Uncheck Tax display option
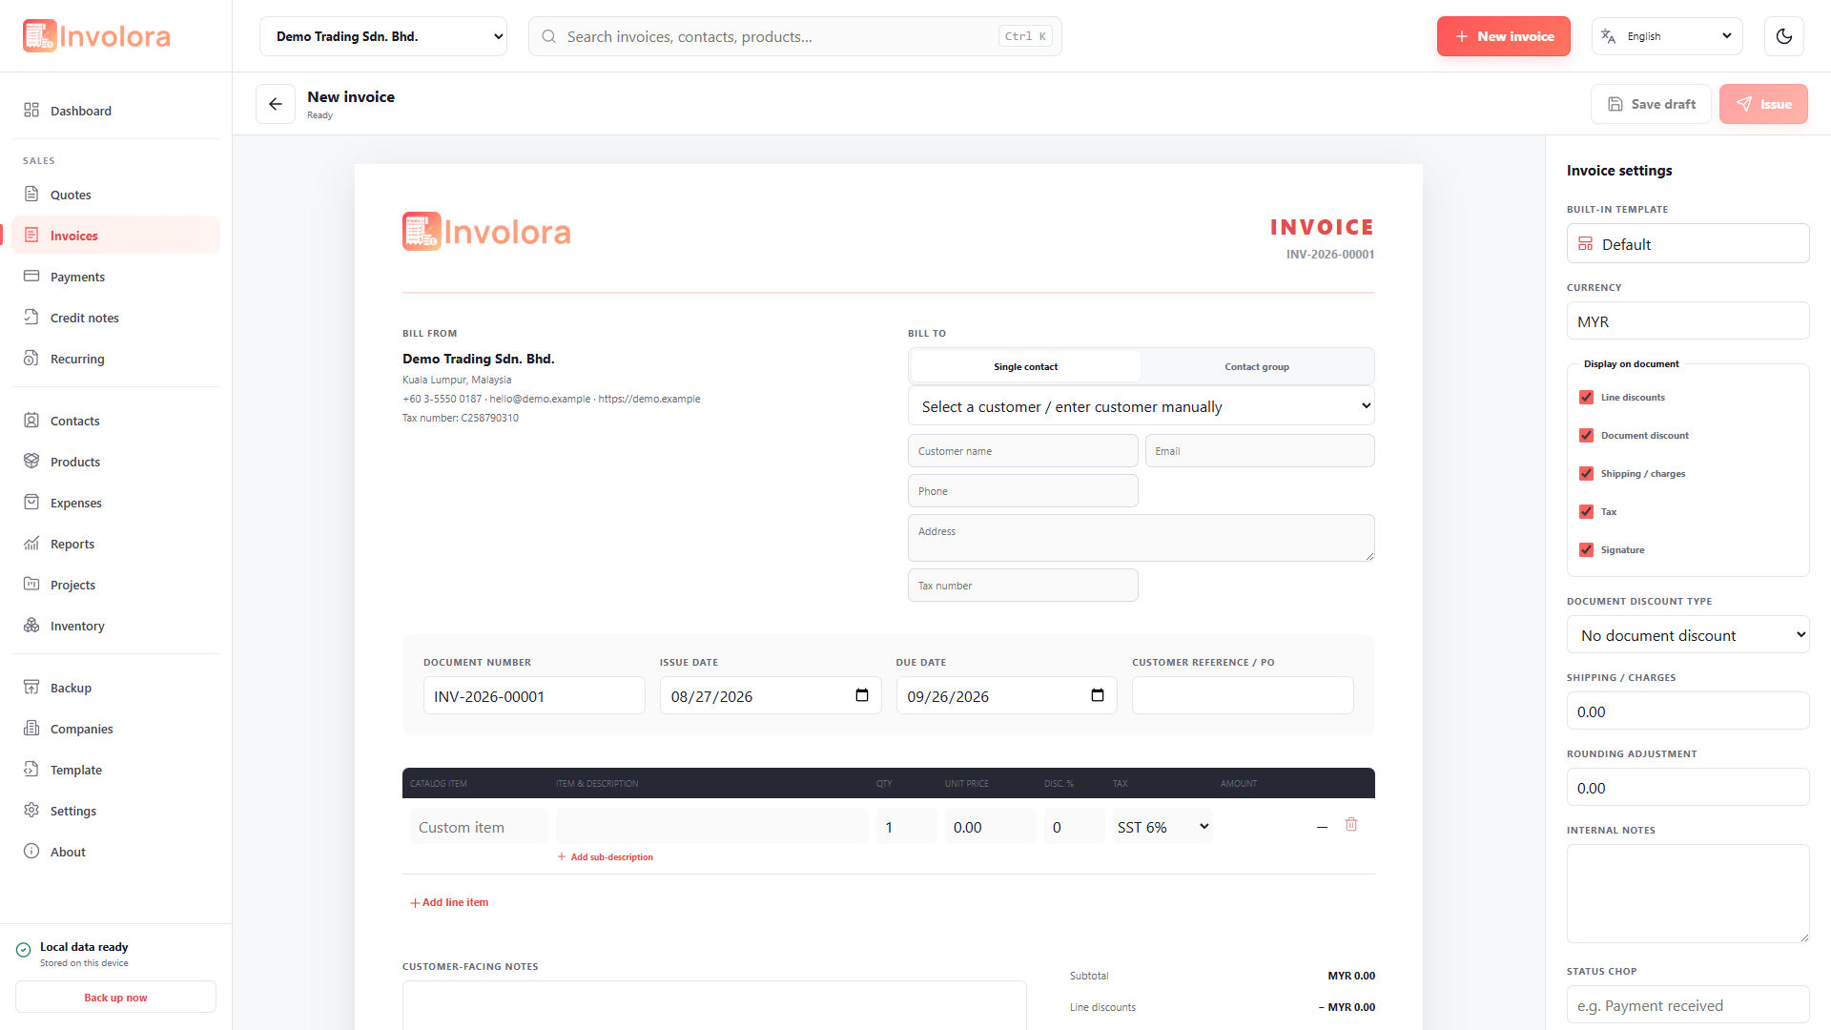The image size is (1831, 1030). pos(1587,511)
